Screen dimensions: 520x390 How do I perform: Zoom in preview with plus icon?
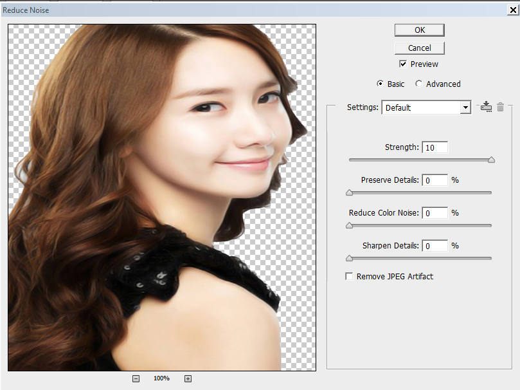click(x=188, y=378)
